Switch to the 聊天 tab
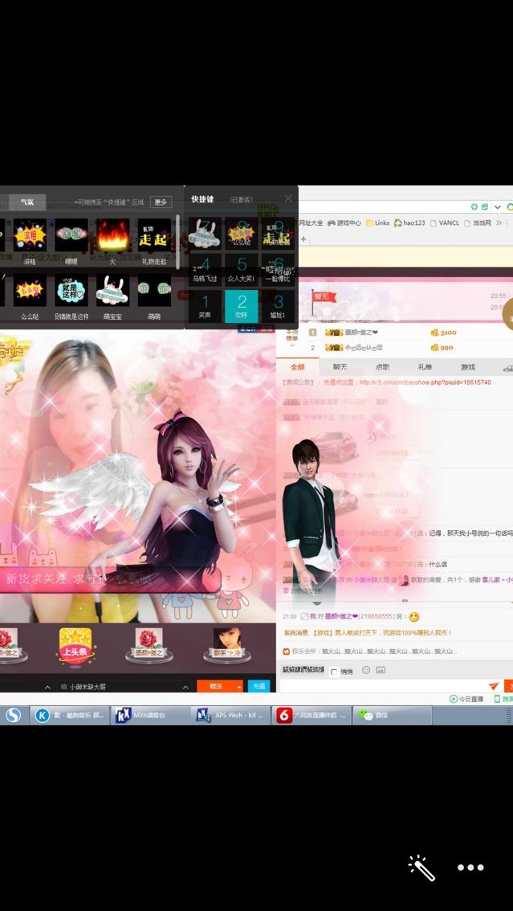513x911 pixels. pyautogui.click(x=340, y=367)
